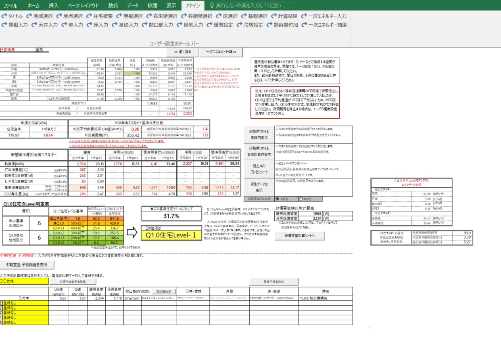Screen dimensions: 501x344
Task: Open 住宅概要 in the custom toolbar
Action: [x=100, y=16]
